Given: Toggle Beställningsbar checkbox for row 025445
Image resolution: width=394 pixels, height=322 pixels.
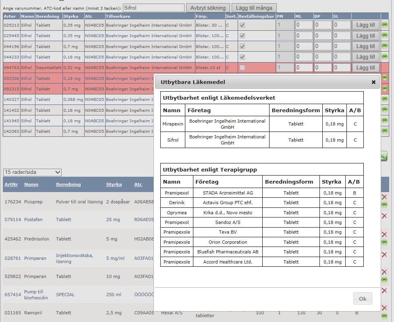Looking at the screenshot, I should coord(242,36).
